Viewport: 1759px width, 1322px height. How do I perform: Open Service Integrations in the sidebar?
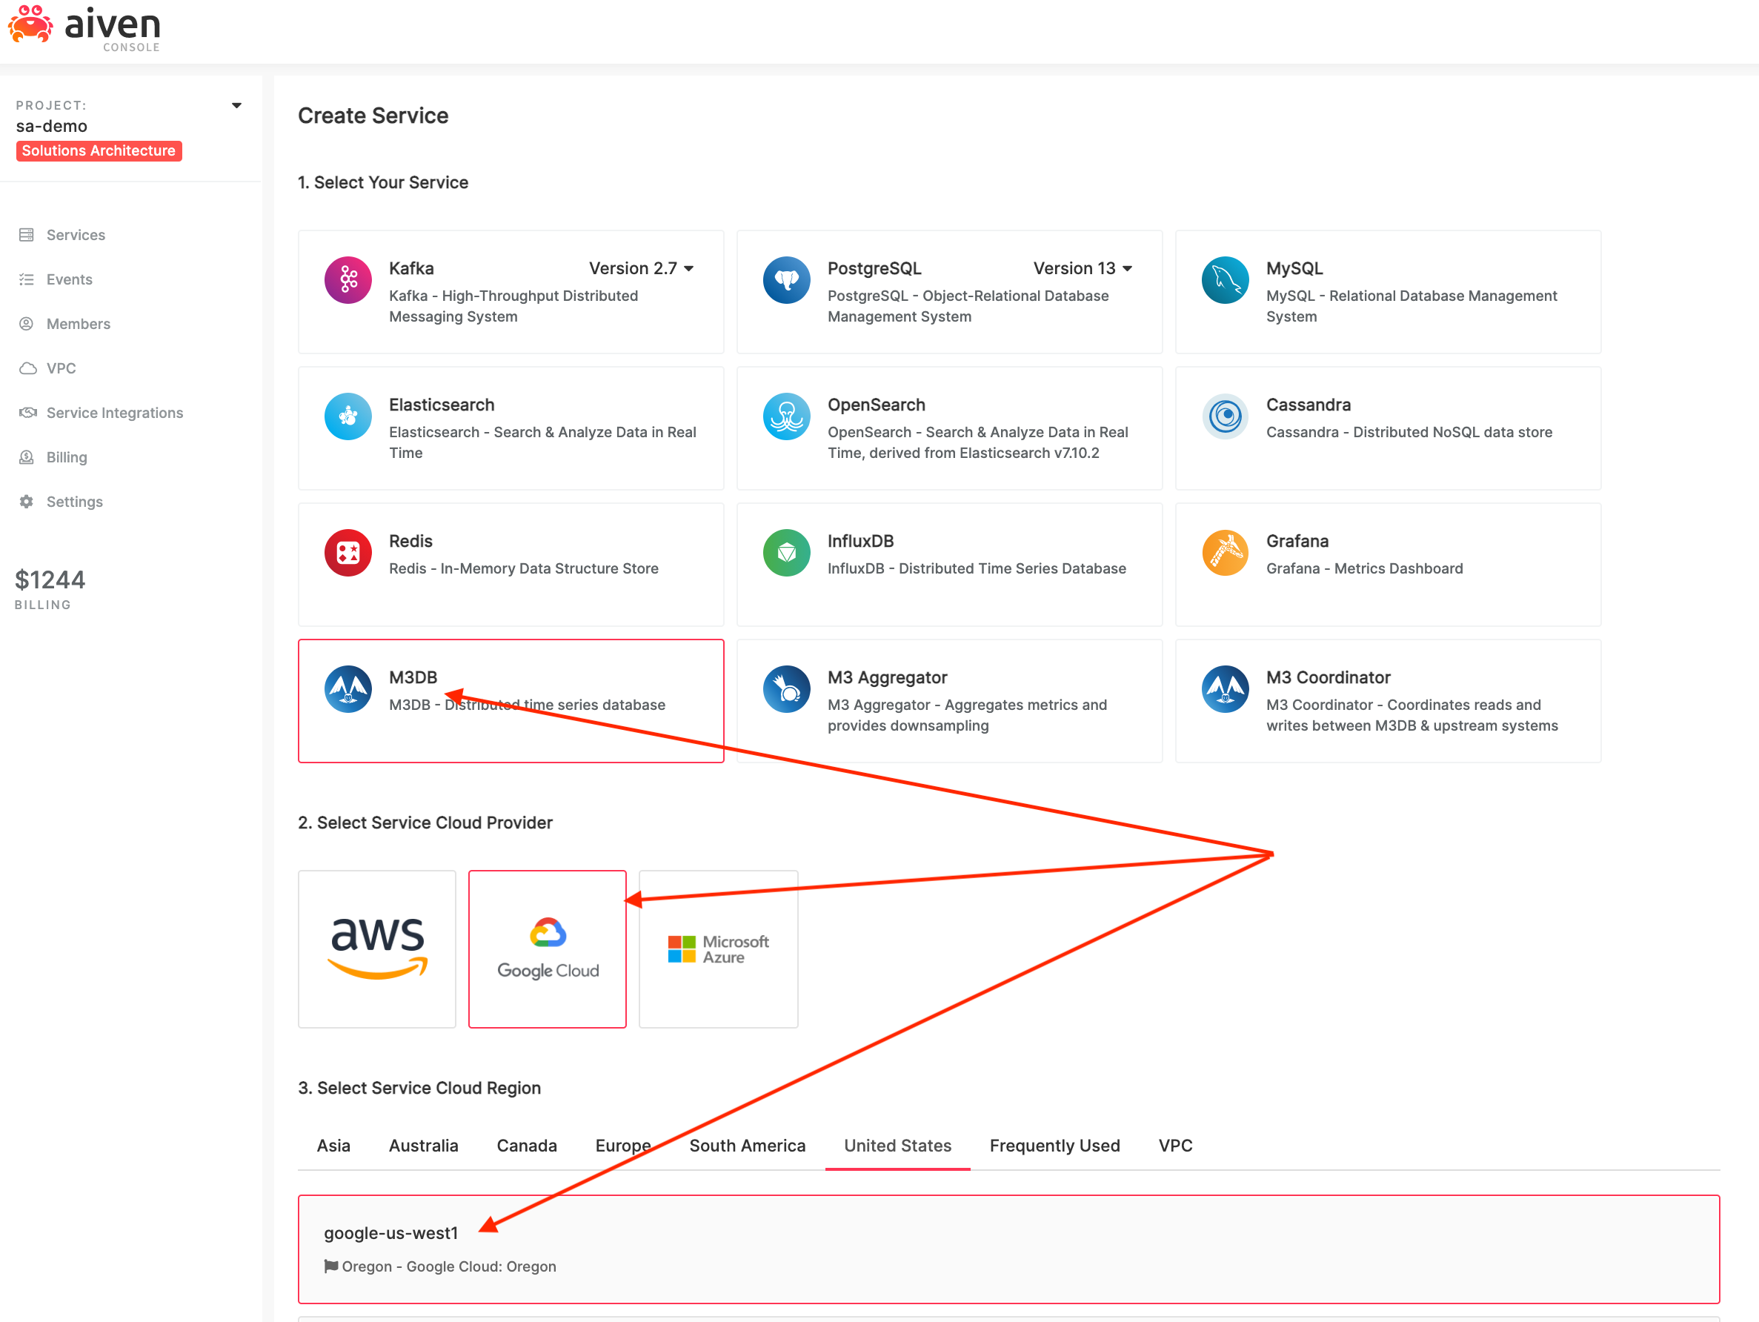click(115, 413)
